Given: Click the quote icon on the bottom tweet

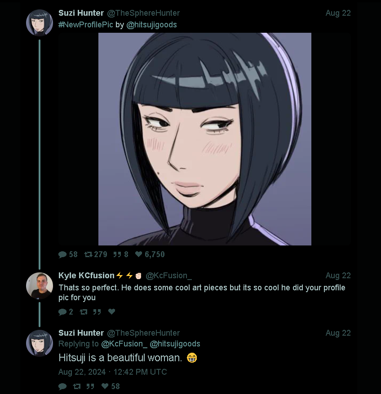Looking at the screenshot, I should (90, 386).
